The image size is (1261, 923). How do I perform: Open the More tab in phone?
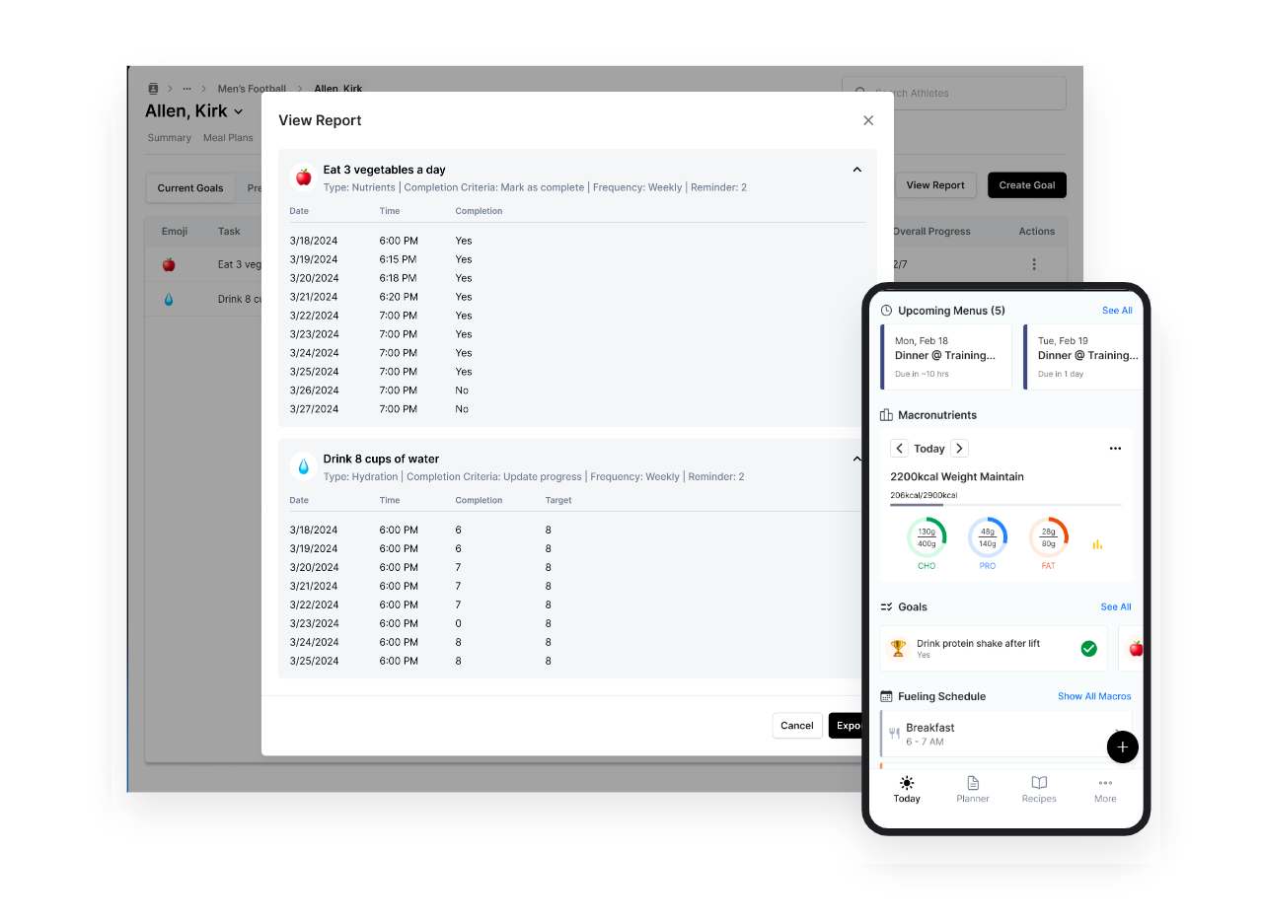coord(1105,789)
